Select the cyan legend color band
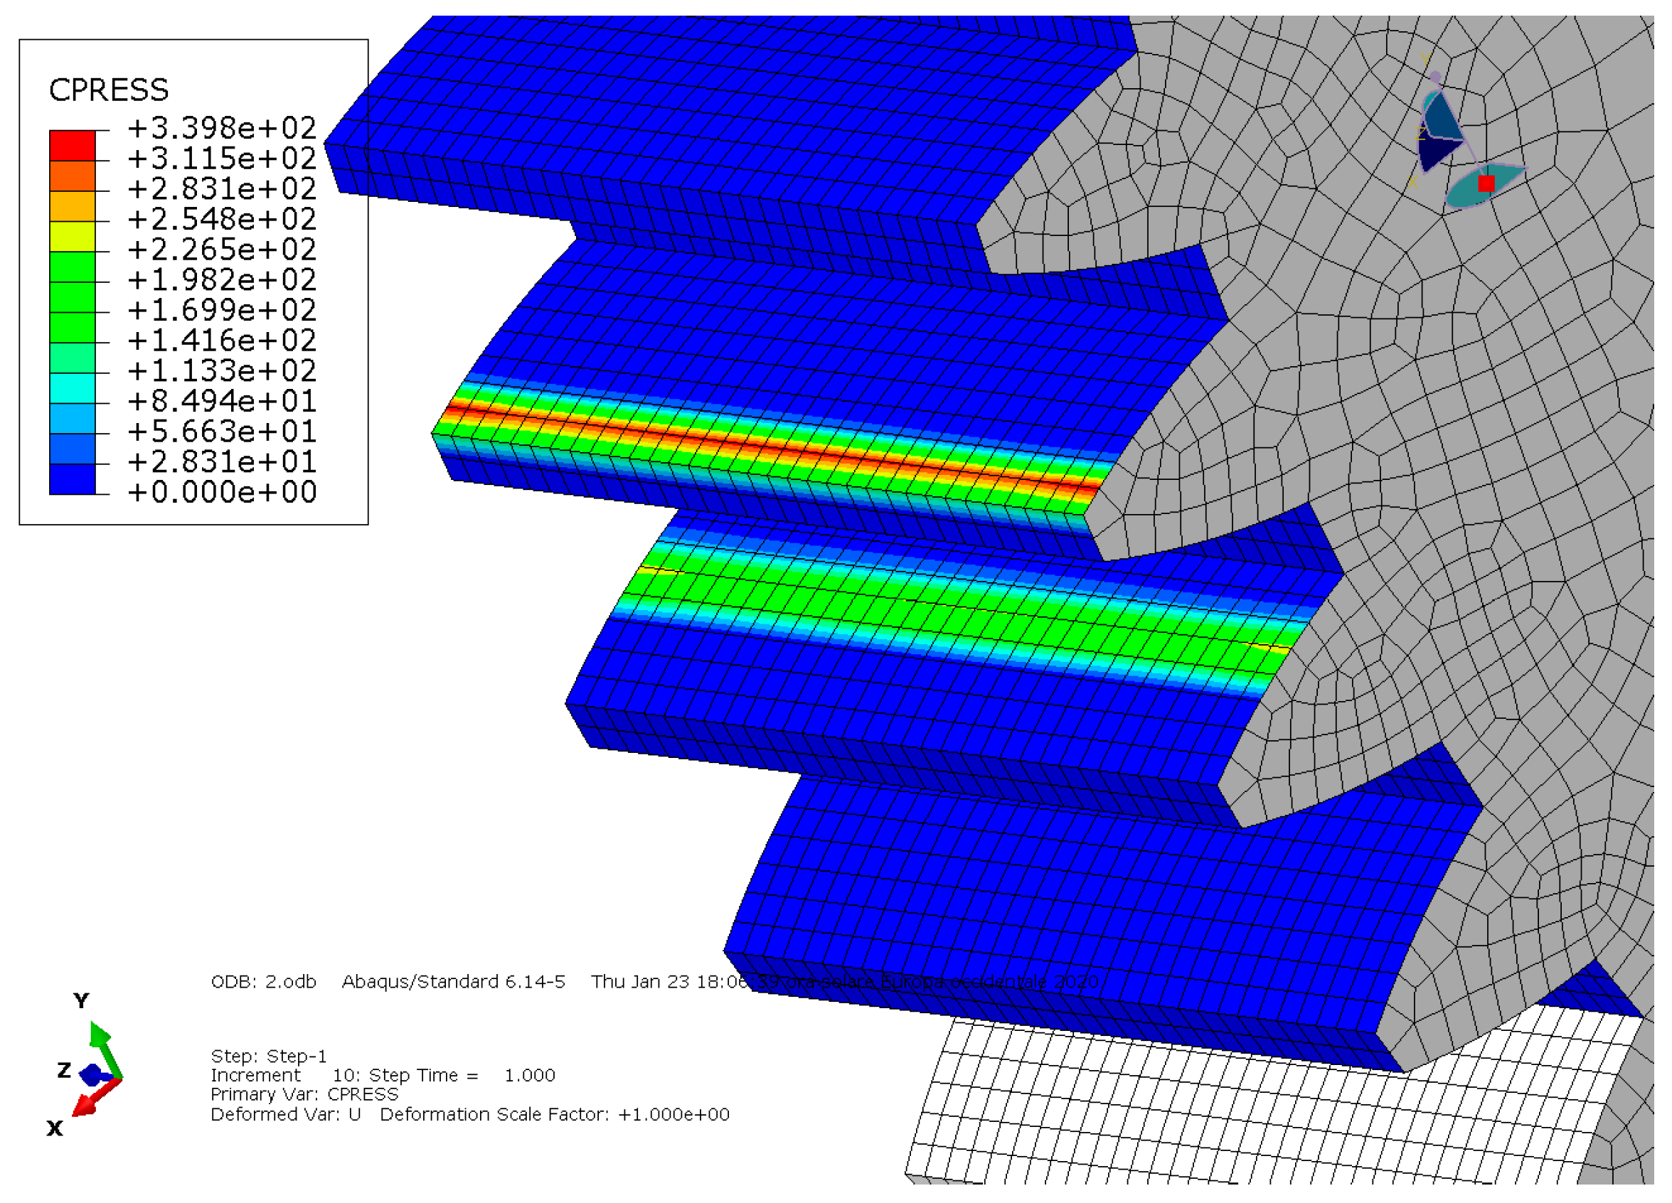This screenshot has height=1203, width=1672. (x=73, y=387)
